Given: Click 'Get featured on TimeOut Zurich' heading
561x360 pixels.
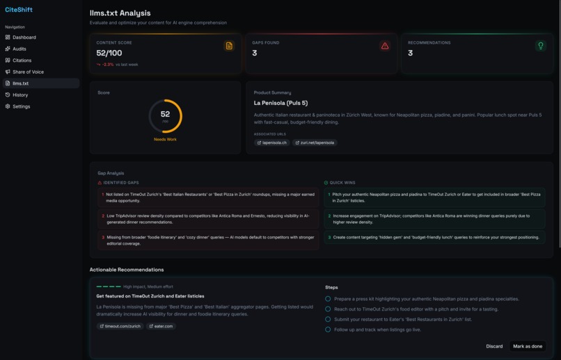Looking at the screenshot, I should pos(150,296).
